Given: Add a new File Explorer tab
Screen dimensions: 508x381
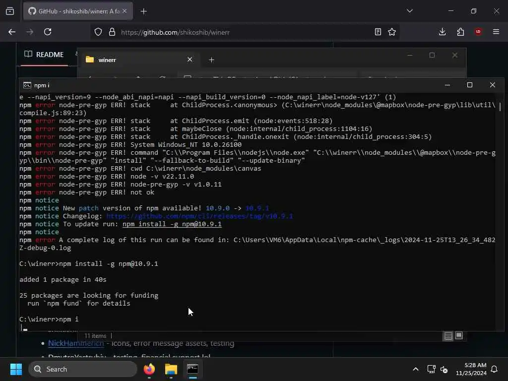Looking at the screenshot, I should [211, 60].
